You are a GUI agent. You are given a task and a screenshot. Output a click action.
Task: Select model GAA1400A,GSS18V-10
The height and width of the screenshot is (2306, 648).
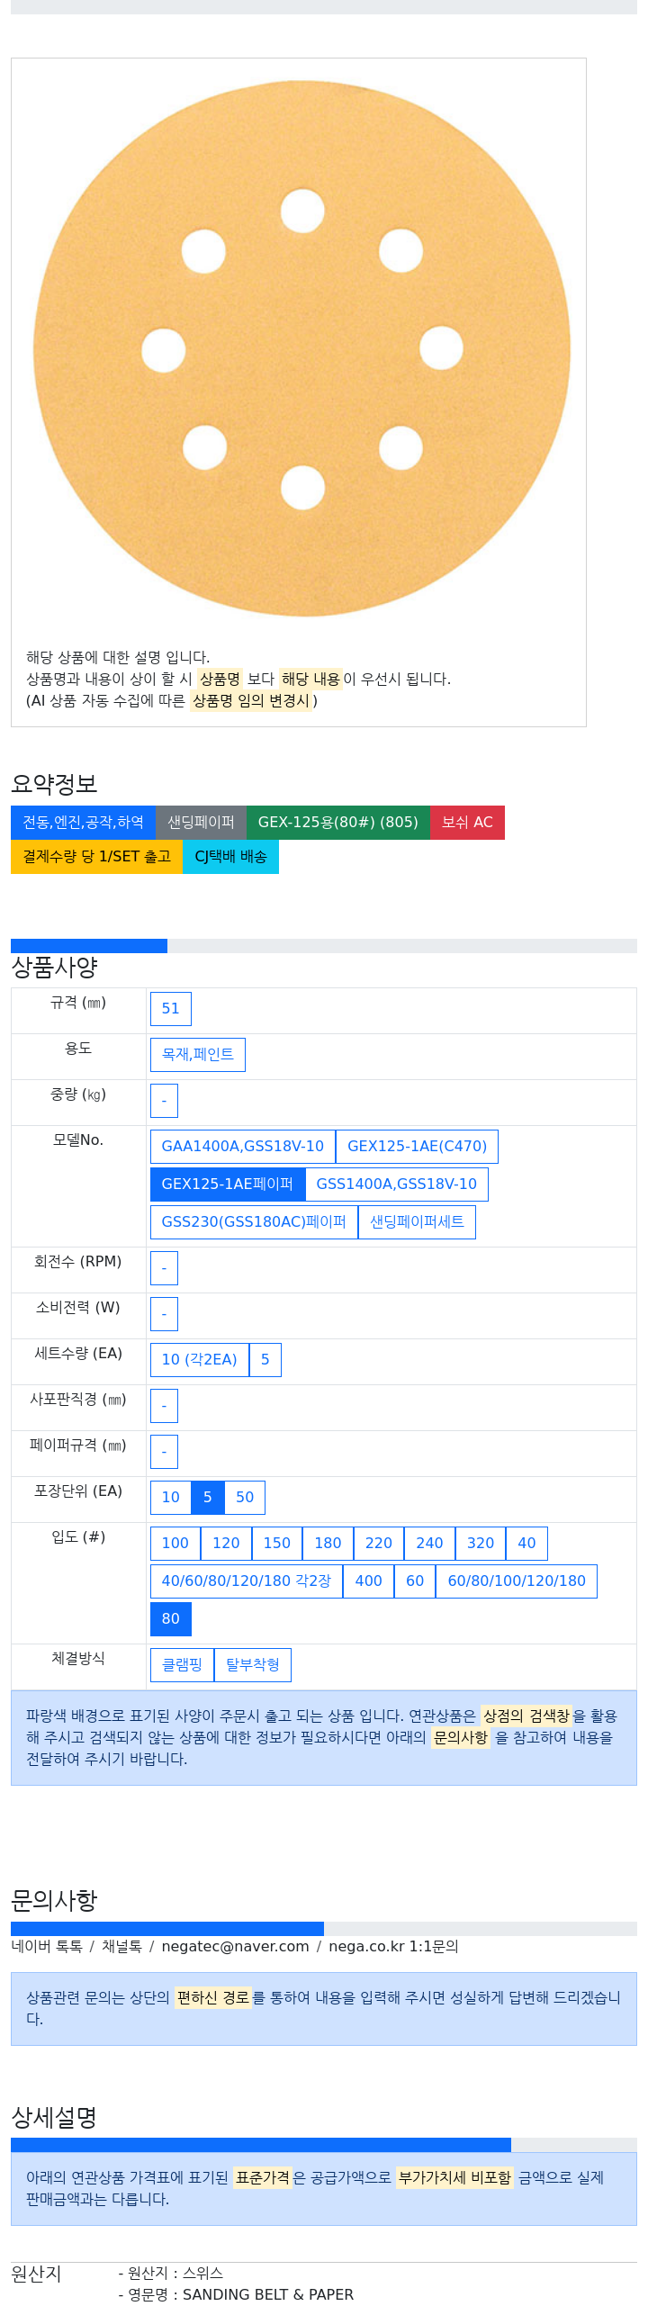(x=243, y=1147)
